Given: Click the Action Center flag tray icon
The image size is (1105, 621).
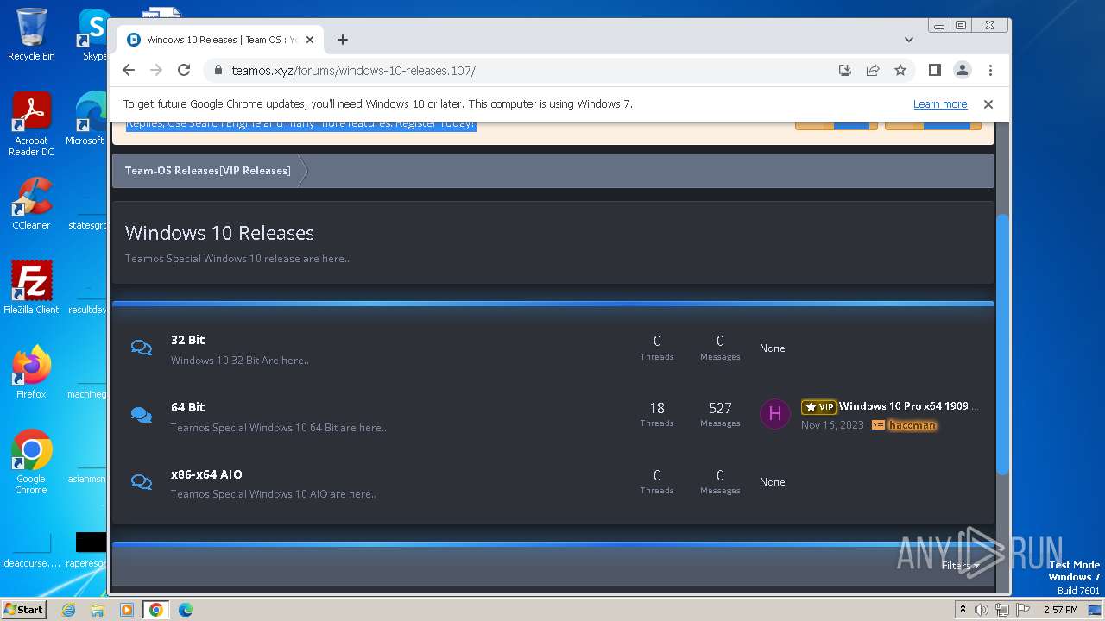Looking at the screenshot, I should 1023,610.
